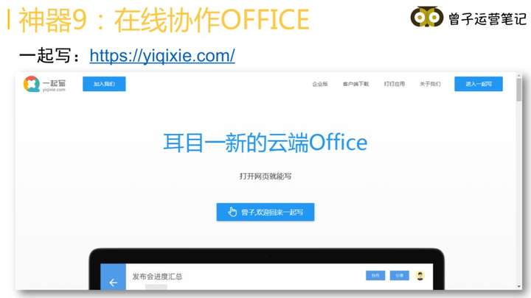Click the small blue button right before the avatar
The width and height of the screenshot is (531, 298).
pos(399,275)
